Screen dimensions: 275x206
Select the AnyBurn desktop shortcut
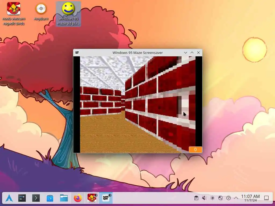pyautogui.click(x=41, y=12)
